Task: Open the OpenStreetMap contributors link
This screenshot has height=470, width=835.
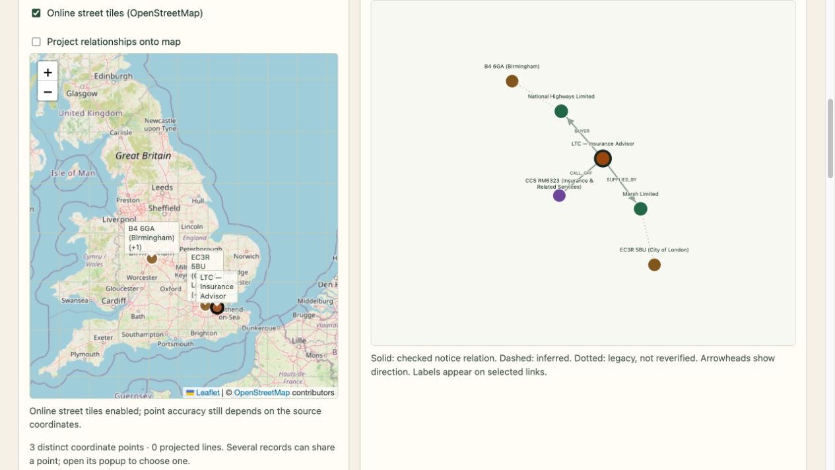Action: 261,392
